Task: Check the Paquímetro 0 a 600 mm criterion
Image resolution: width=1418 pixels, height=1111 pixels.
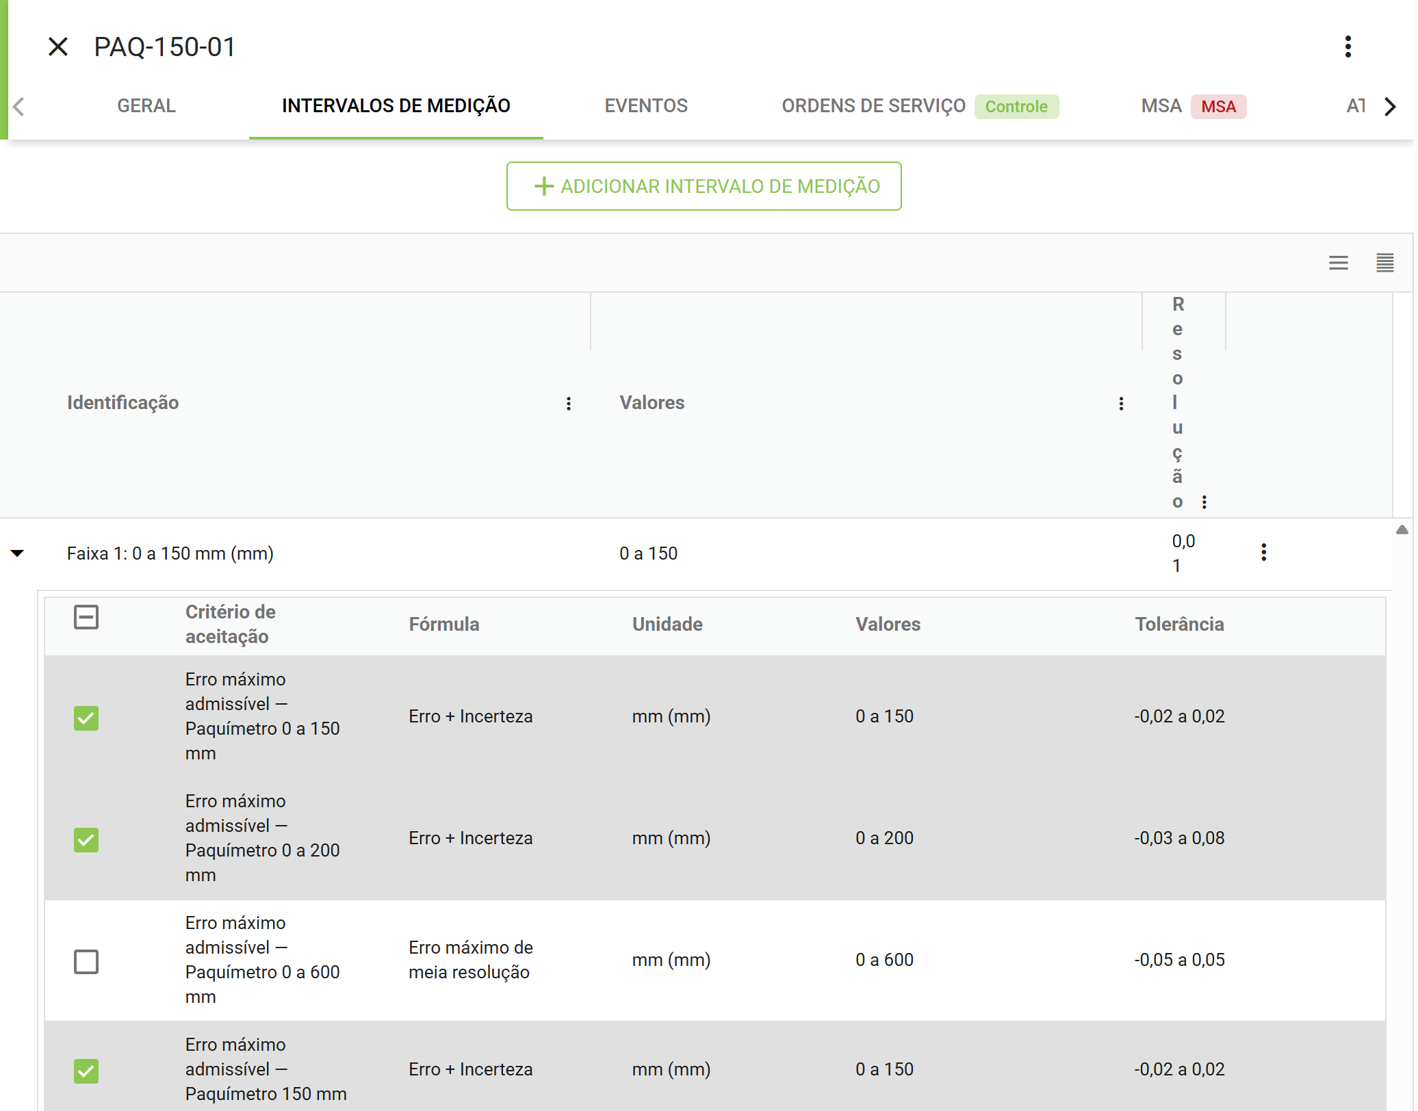Action: click(86, 961)
